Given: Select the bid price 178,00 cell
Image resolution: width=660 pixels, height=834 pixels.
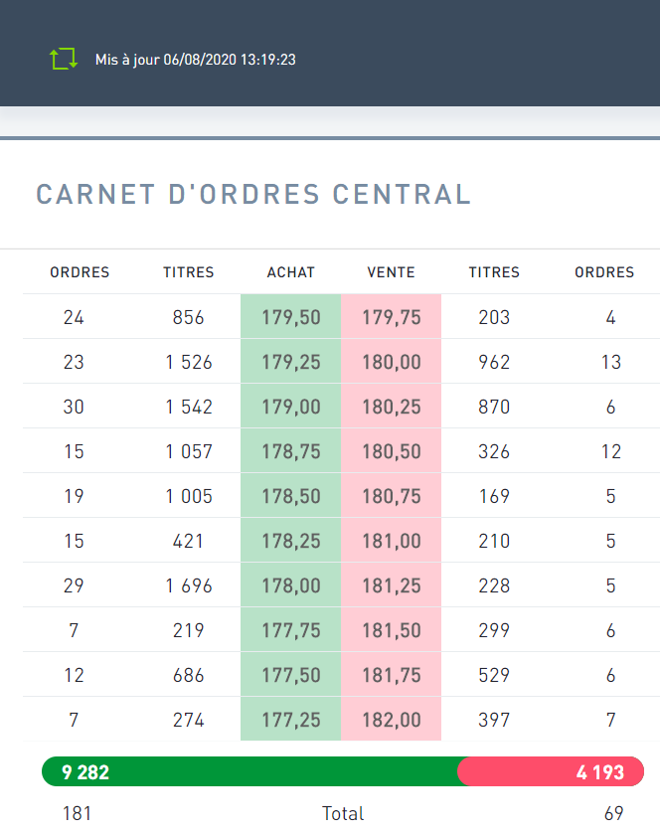Looking at the screenshot, I should pos(290,586).
